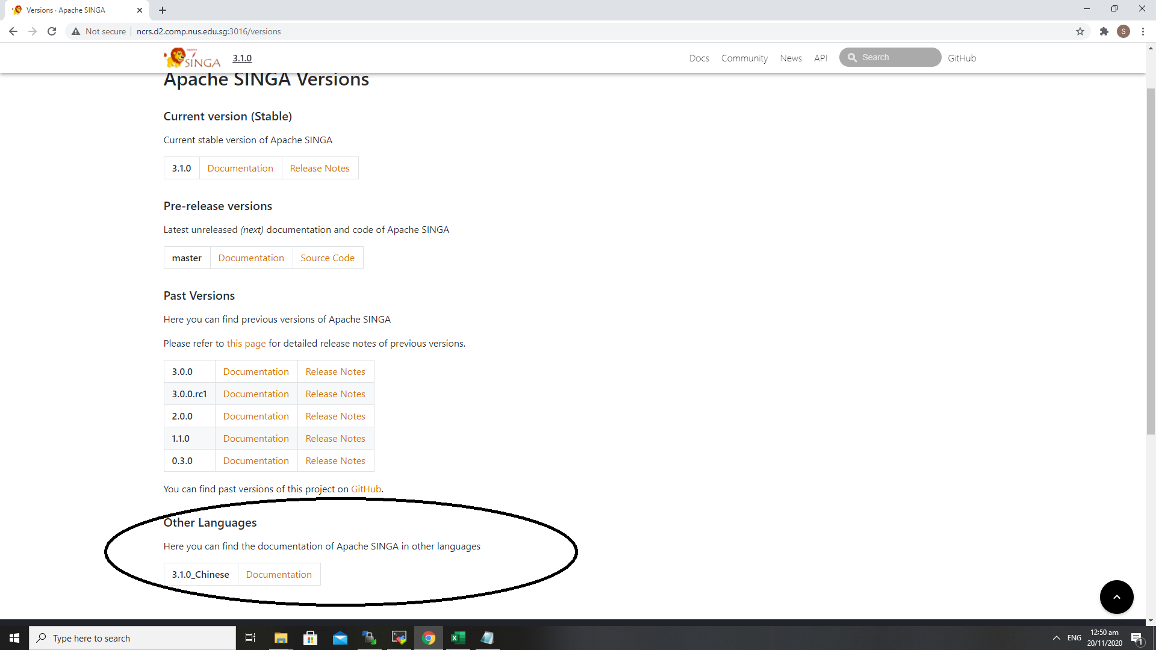Open the Community navigation item
Image resolution: width=1156 pixels, height=650 pixels.
(x=744, y=58)
